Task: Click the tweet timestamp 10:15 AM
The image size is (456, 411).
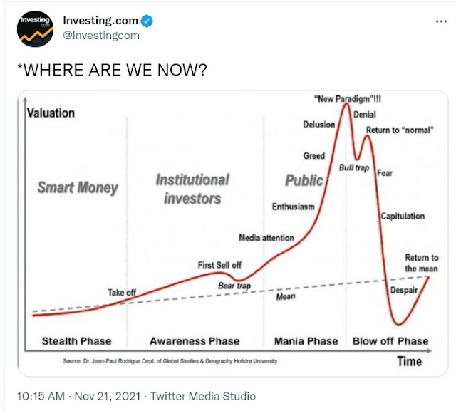Action: click(x=41, y=396)
